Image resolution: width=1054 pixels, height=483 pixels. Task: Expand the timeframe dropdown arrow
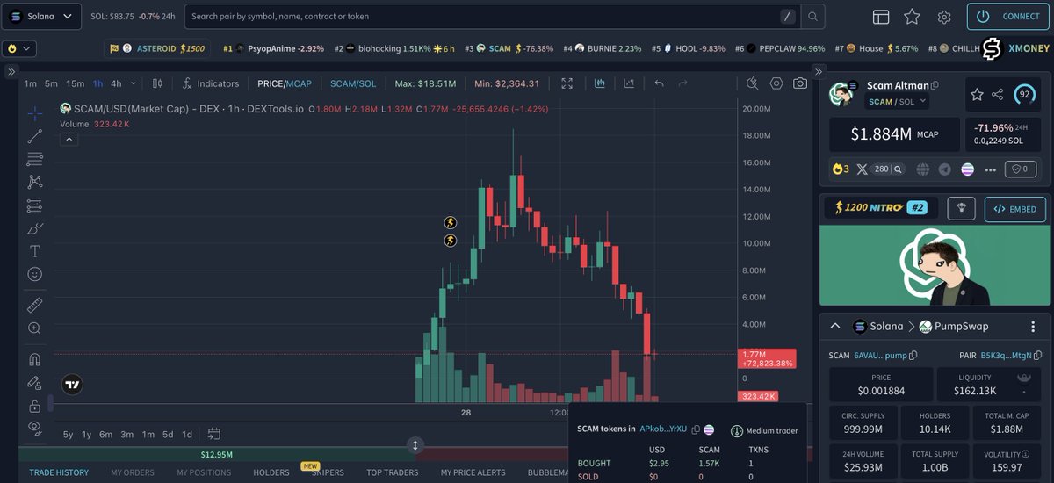pyautogui.click(x=134, y=83)
